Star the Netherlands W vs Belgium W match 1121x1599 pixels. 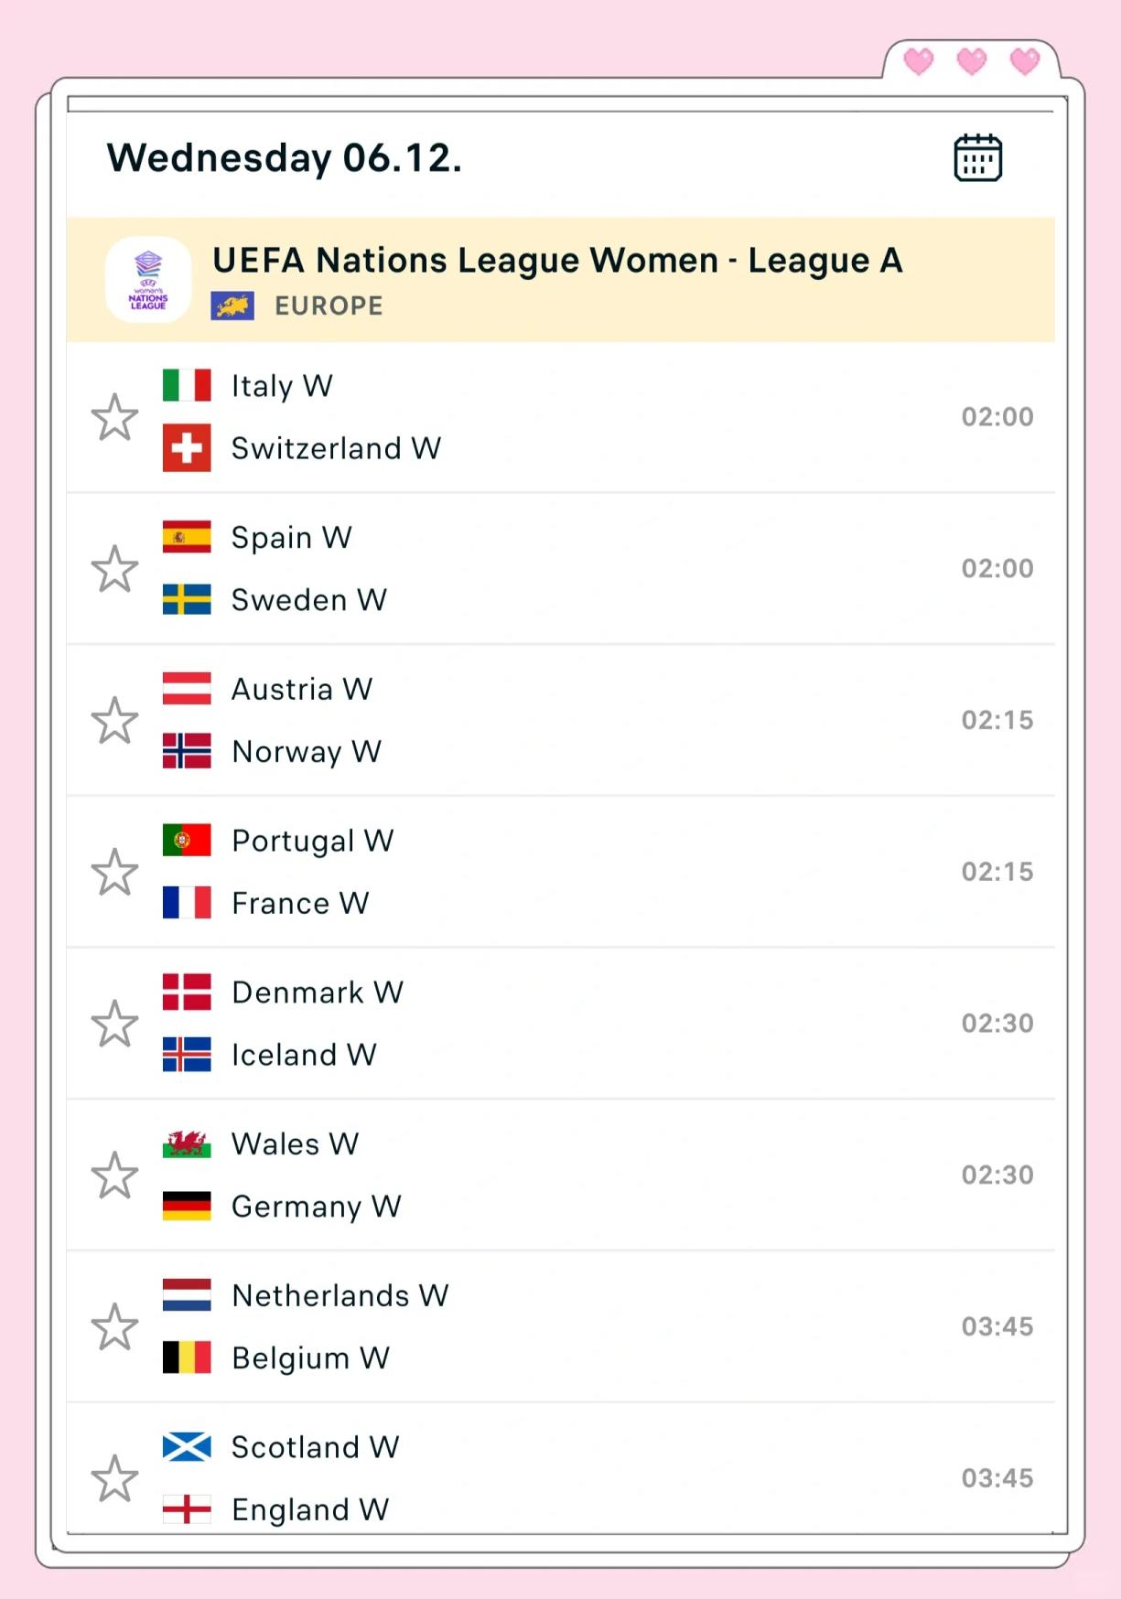[114, 1327]
